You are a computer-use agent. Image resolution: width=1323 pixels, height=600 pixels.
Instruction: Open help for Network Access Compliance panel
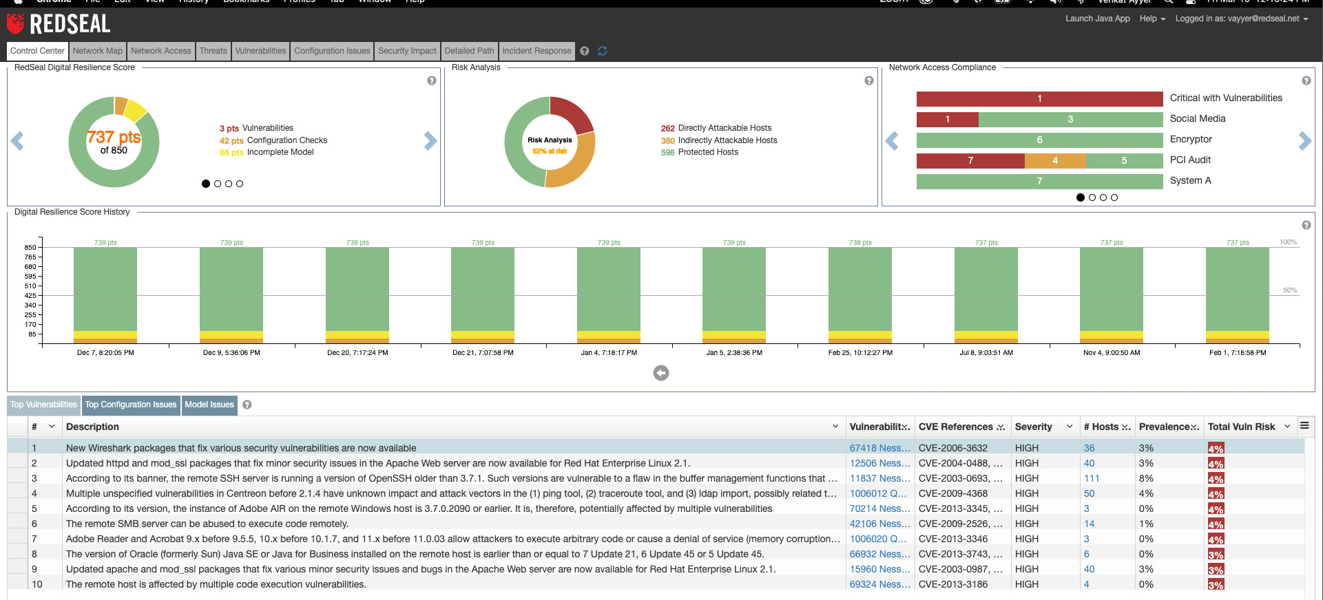(1306, 81)
